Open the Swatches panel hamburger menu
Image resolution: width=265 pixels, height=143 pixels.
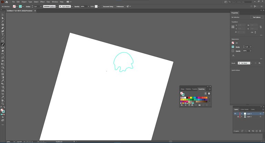[x=210, y=89]
